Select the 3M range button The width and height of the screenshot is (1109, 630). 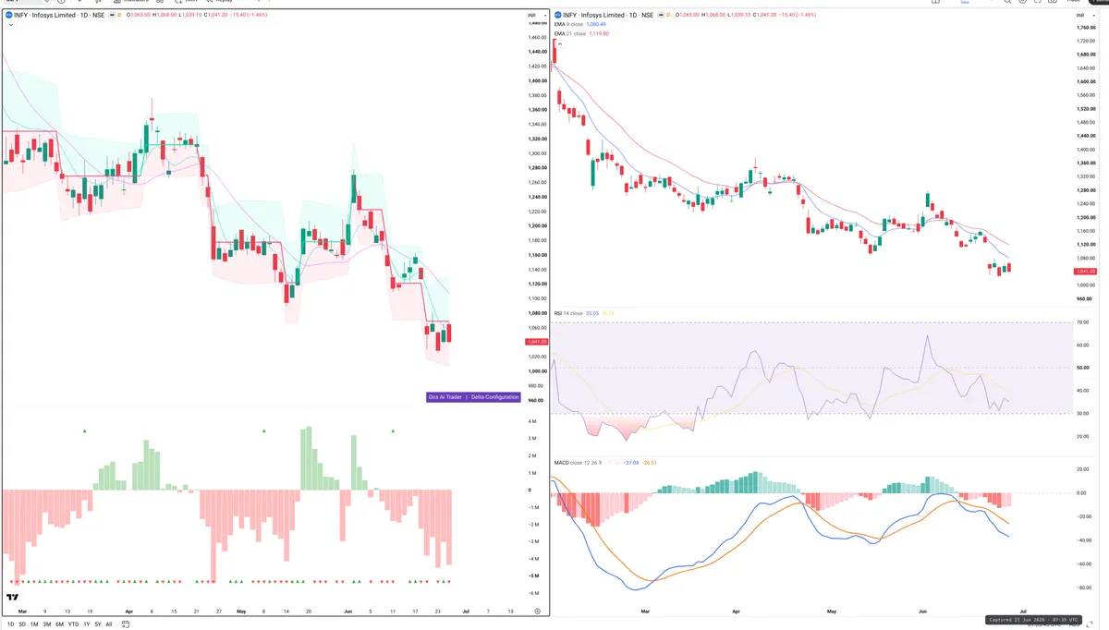(46, 624)
